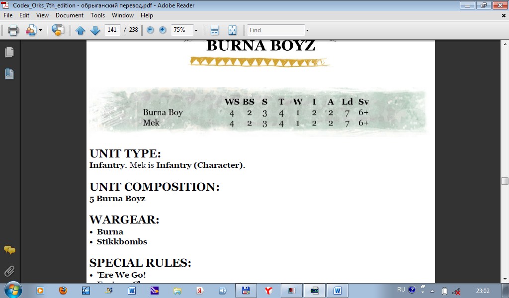The width and height of the screenshot is (509, 298).
Task: Click the 23:02 clock in the tray
Action: pyautogui.click(x=482, y=291)
